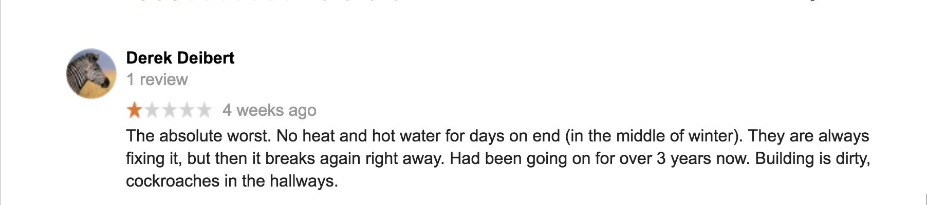
Task: Click the fifth gray rating star
Action: pyautogui.click(x=205, y=110)
